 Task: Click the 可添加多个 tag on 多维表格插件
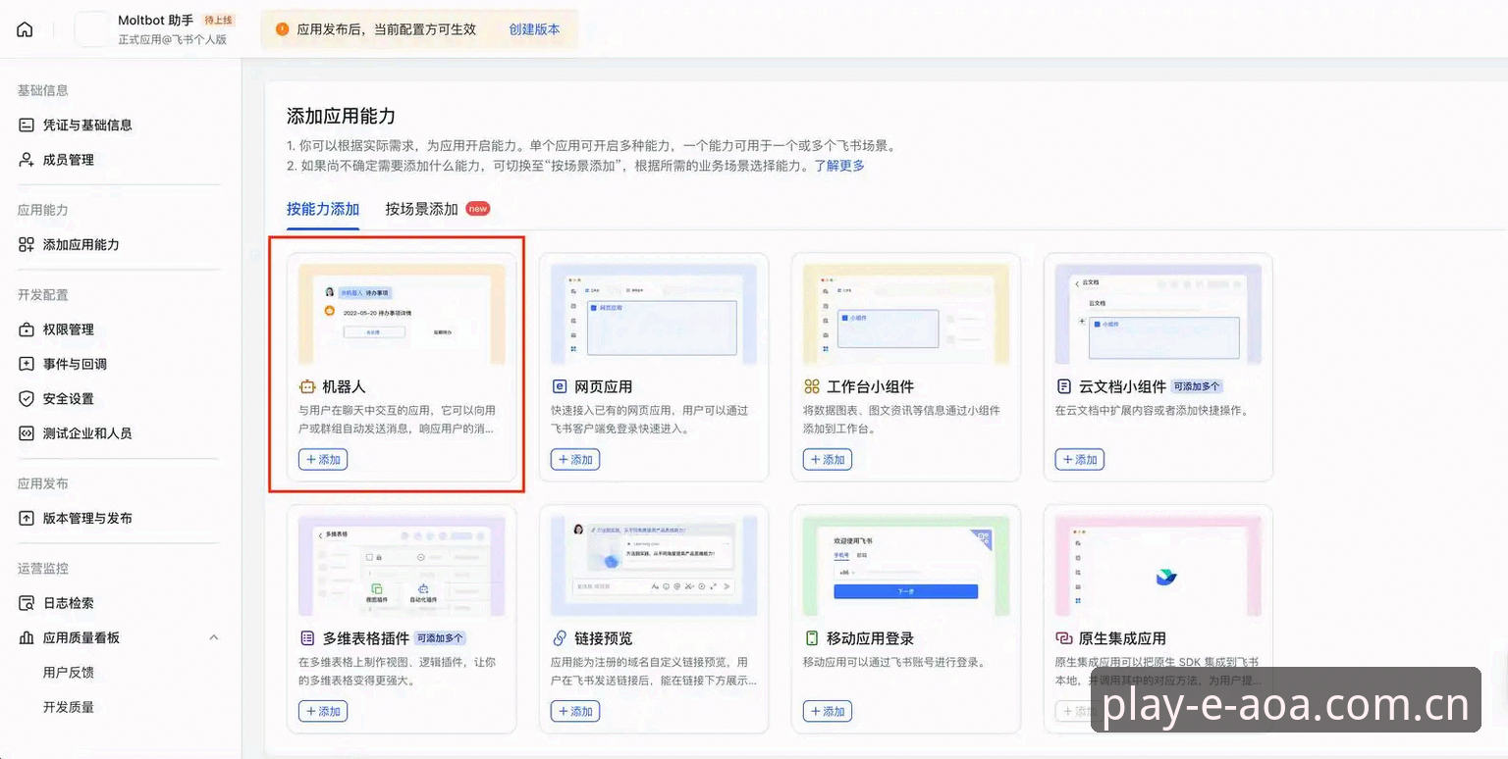441,637
